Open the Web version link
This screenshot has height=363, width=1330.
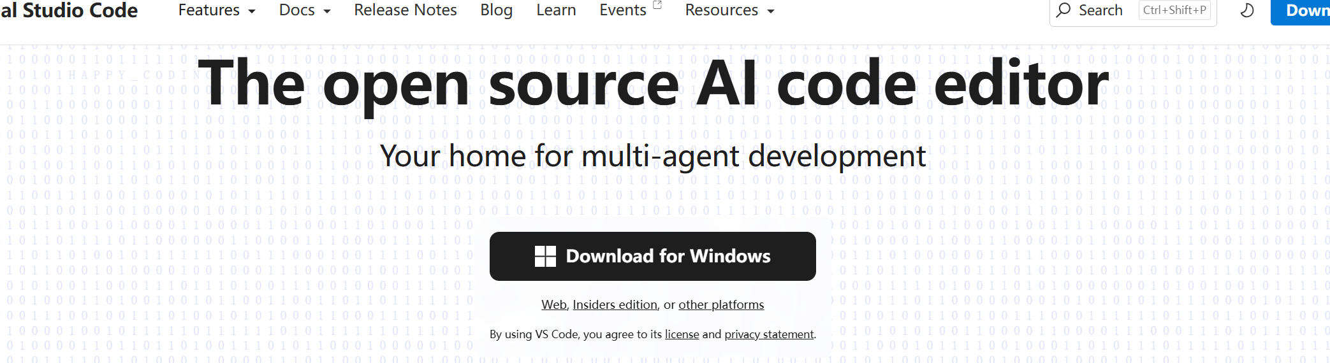[x=553, y=304]
